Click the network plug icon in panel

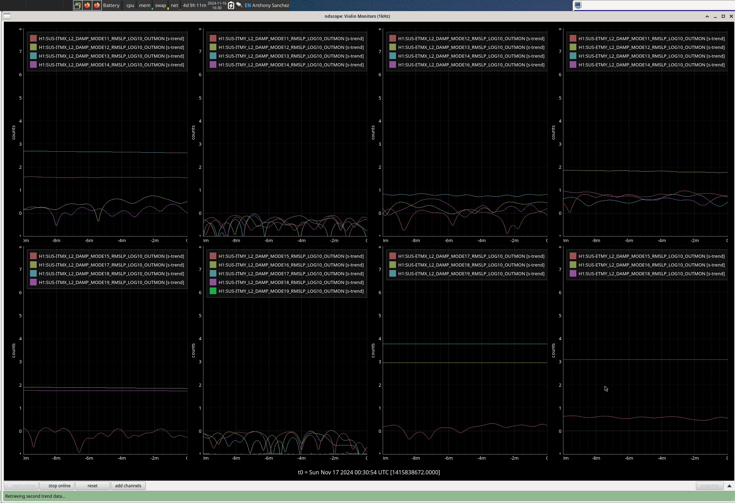point(239,5)
